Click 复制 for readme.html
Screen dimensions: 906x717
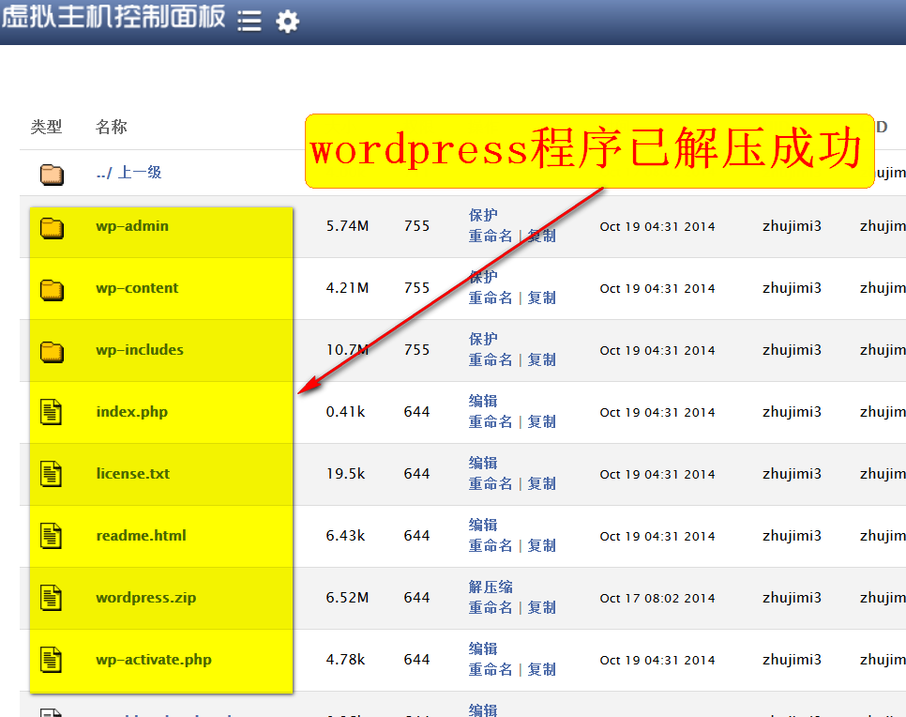click(x=542, y=545)
